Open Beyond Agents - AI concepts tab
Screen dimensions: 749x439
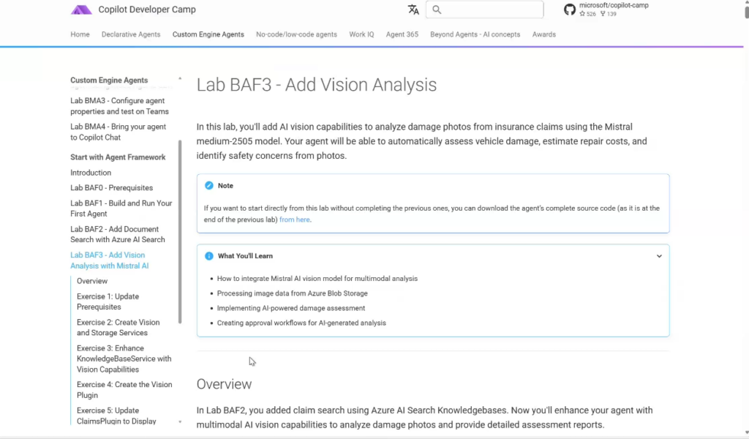point(475,34)
